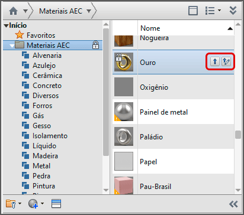The width and height of the screenshot is (244, 215).
Task: Select the Azulejo category
Action: 44,66
